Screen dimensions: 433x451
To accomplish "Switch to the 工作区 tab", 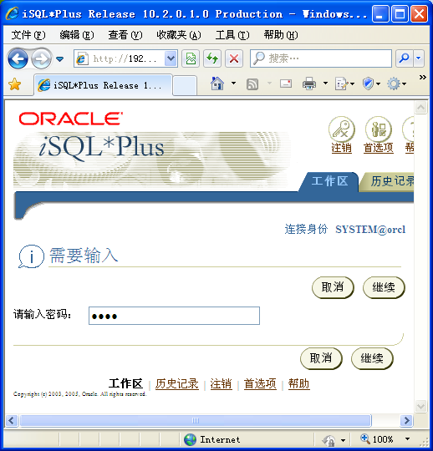I will point(329,181).
